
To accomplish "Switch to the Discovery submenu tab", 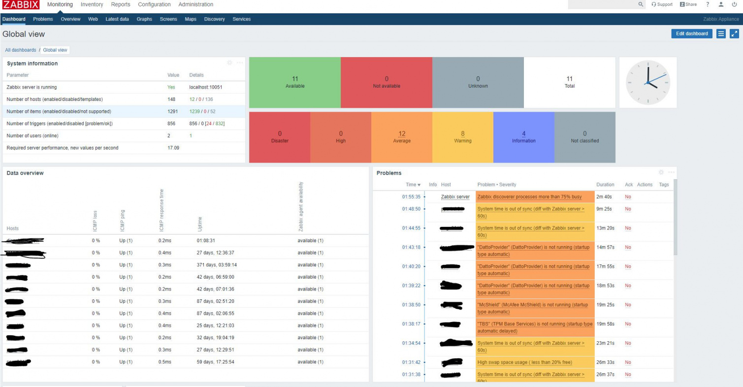I will [215, 19].
